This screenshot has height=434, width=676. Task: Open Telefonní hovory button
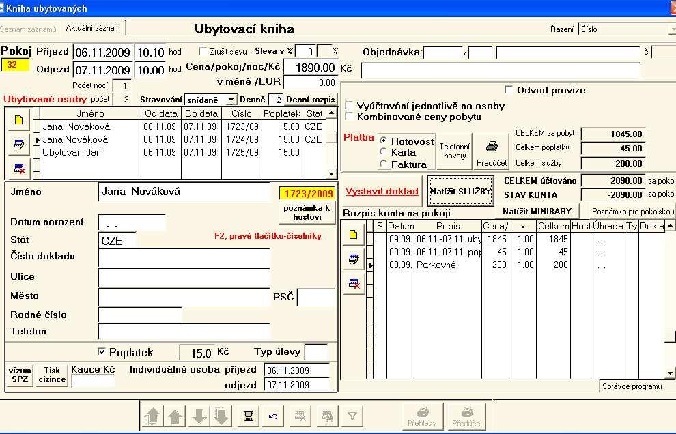click(455, 151)
